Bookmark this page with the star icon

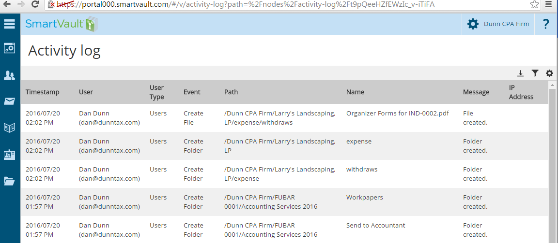[534, 4]
